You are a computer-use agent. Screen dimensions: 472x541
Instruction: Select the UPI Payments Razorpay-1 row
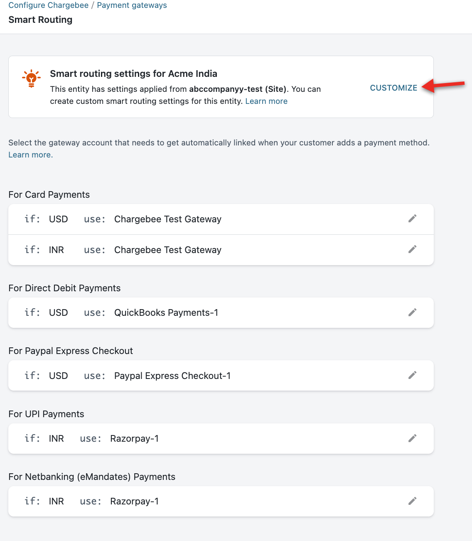pyautogui.click(x=134, y=439)
